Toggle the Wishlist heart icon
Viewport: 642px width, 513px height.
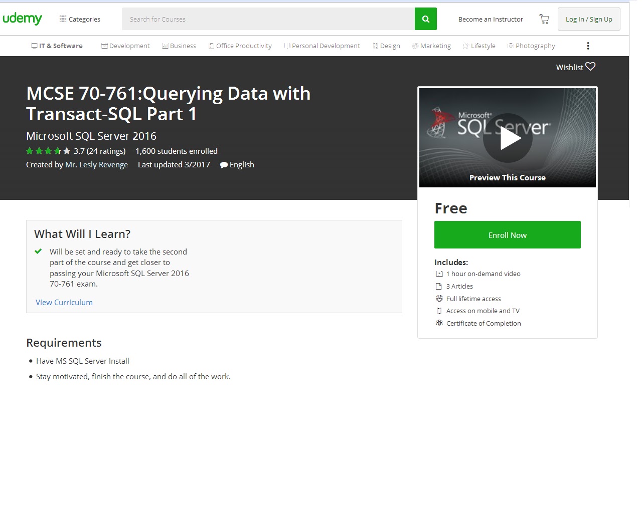[x=590, y=66]
